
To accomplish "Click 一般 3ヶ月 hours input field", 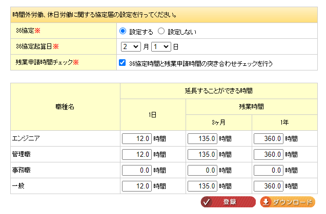I will [202, 185].
